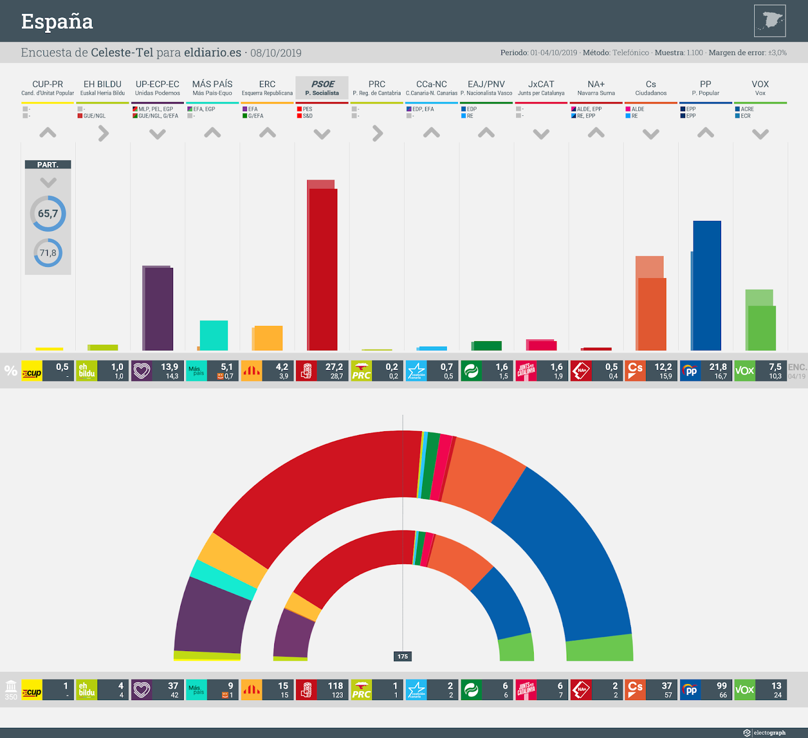Select the EAJ/PNV column header
Screen dimensions: 808x738
pos(486,88)
